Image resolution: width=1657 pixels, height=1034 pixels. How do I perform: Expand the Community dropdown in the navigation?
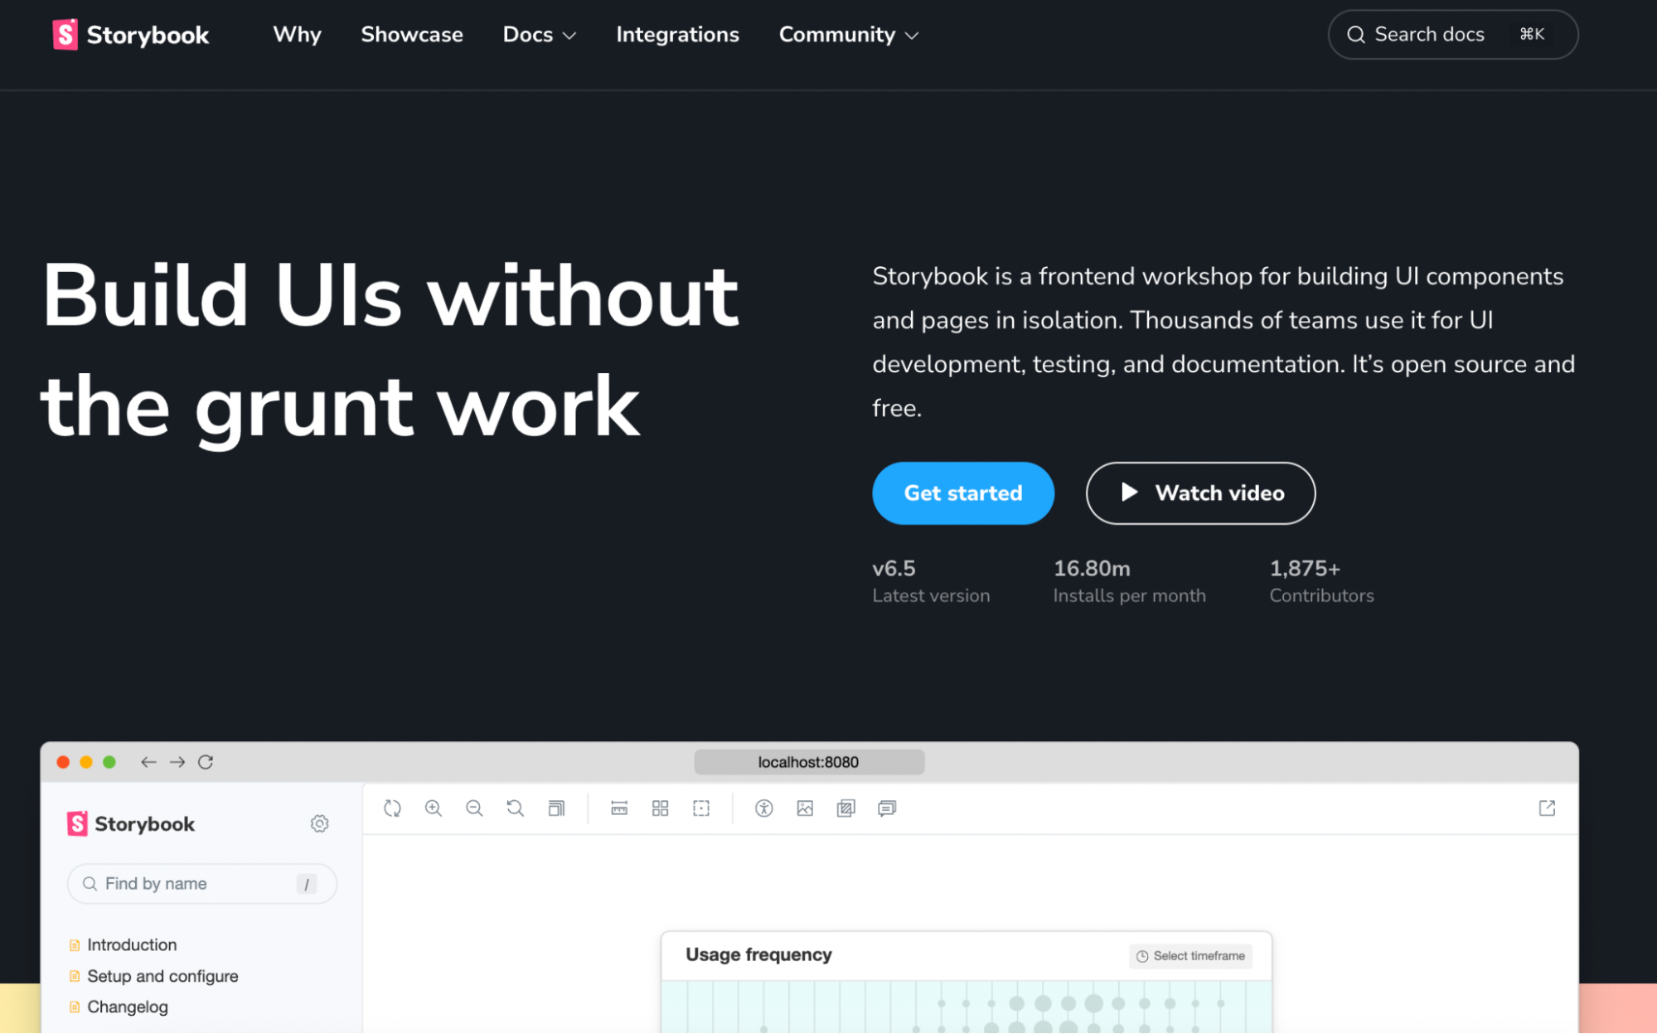coord(849,35)
